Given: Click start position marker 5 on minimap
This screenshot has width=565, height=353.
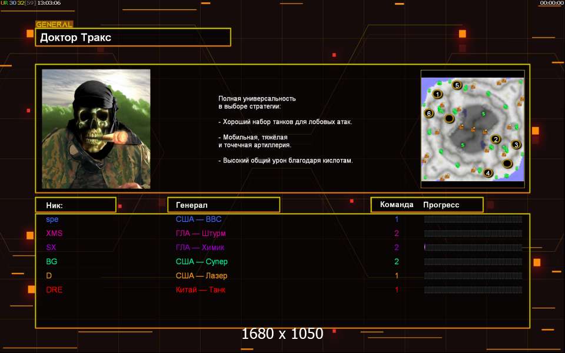Looking at the screenshot, I should coord(457,85).
